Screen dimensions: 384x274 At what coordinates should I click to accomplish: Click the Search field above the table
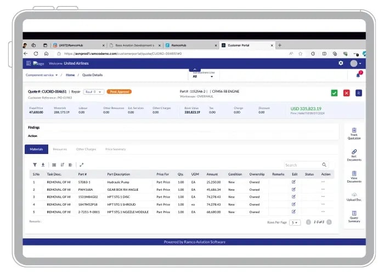(302, 164)
